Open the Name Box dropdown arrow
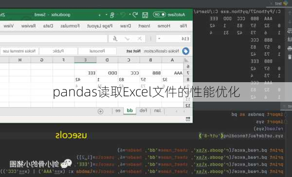Viewport: 292px width, 177px height. click(x=159, y=39)
